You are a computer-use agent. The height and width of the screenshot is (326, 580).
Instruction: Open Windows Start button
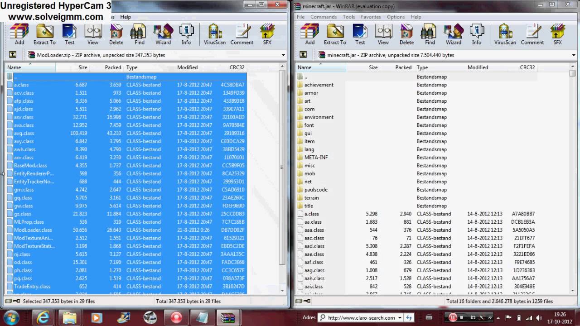point(10,317)
